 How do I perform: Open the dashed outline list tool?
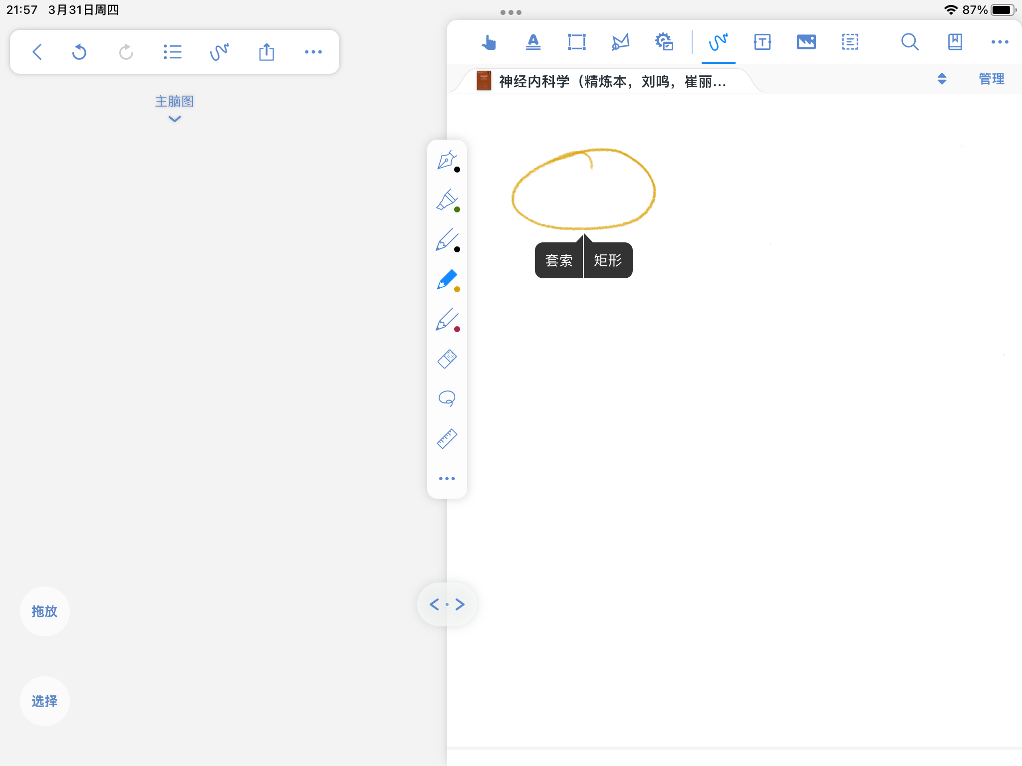click(x=850, y=42)
